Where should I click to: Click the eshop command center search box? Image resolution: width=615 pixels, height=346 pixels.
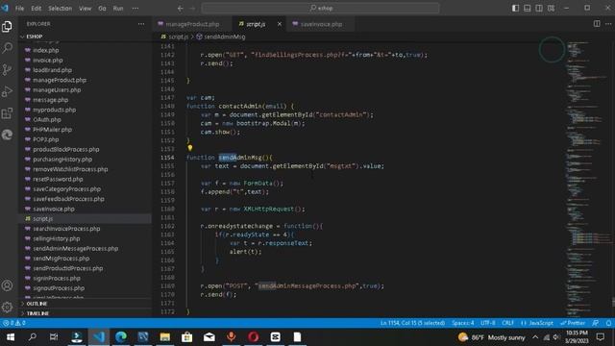tap(320, 8)
